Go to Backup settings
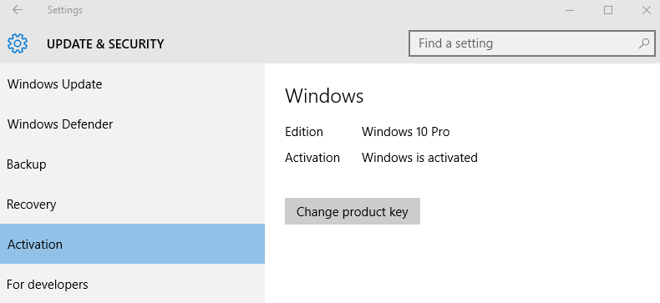 tap(132, 164)
